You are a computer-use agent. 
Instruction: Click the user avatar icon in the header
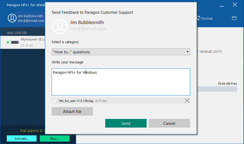click(12, 18)
